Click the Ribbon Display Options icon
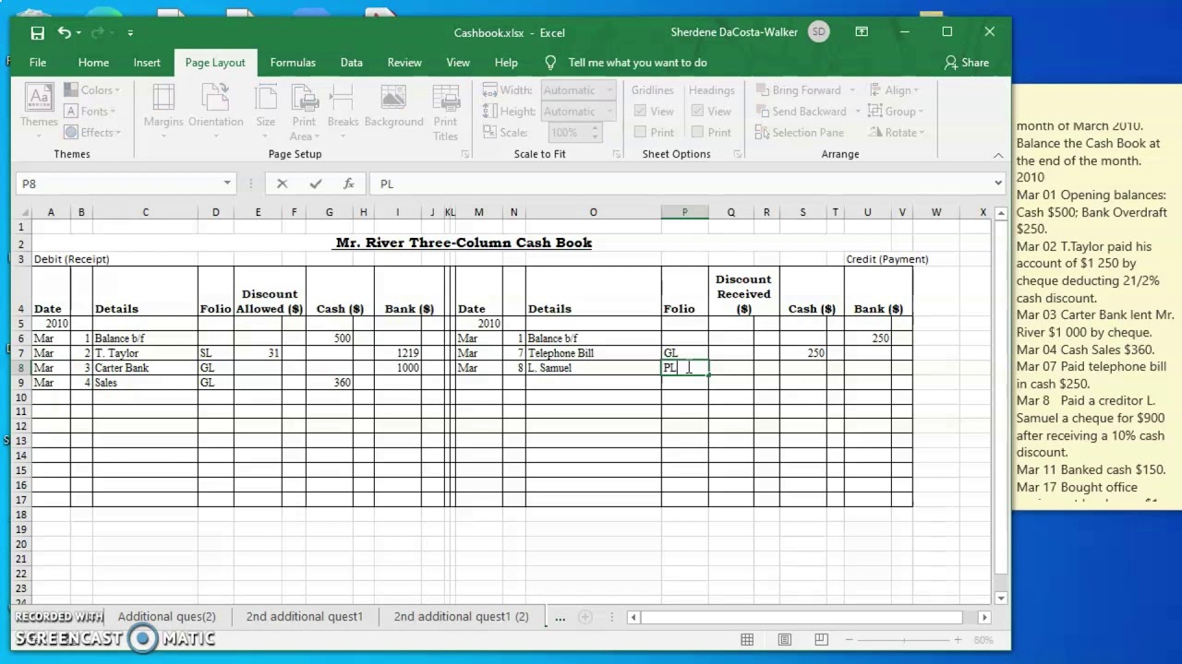1182x664 pixels. coord(862,32)
